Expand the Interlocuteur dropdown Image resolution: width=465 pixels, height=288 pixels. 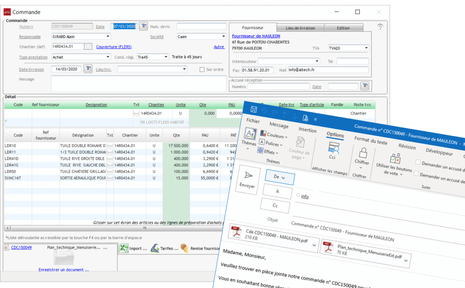pos(317,61)
